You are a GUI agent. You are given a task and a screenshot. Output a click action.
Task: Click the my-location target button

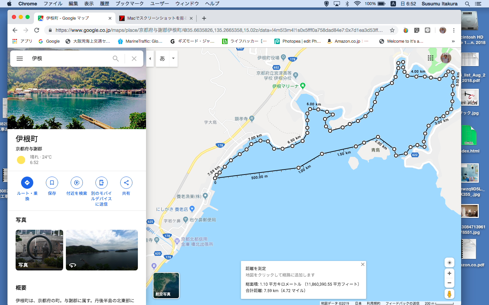coord(449,263)
